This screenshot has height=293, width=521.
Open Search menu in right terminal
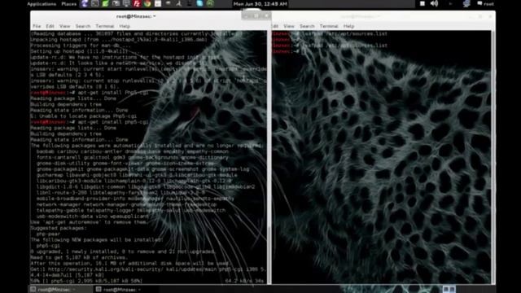tap(307, 26)
